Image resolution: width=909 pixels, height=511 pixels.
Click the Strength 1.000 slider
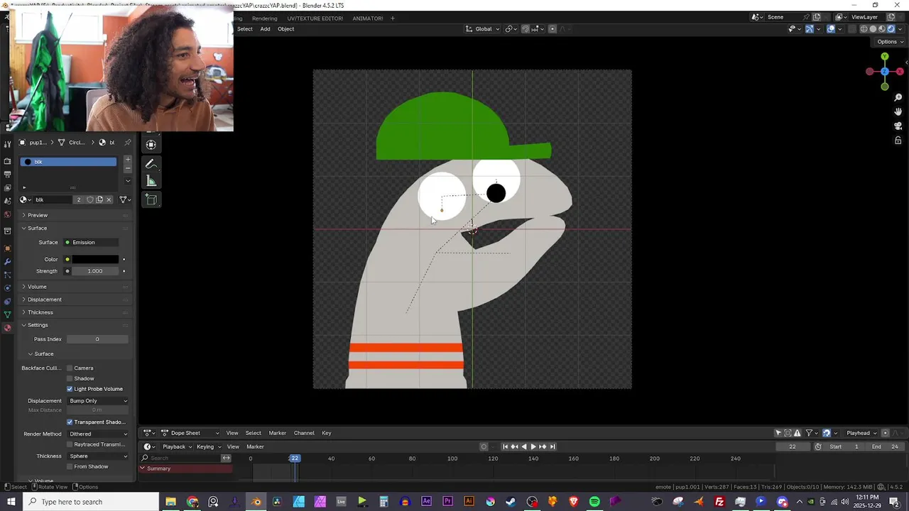(x=94, y=271)
